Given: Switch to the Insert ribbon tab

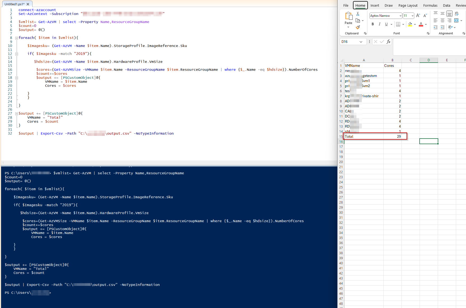Looking at the screenshot, I should (x=375, y=5).
